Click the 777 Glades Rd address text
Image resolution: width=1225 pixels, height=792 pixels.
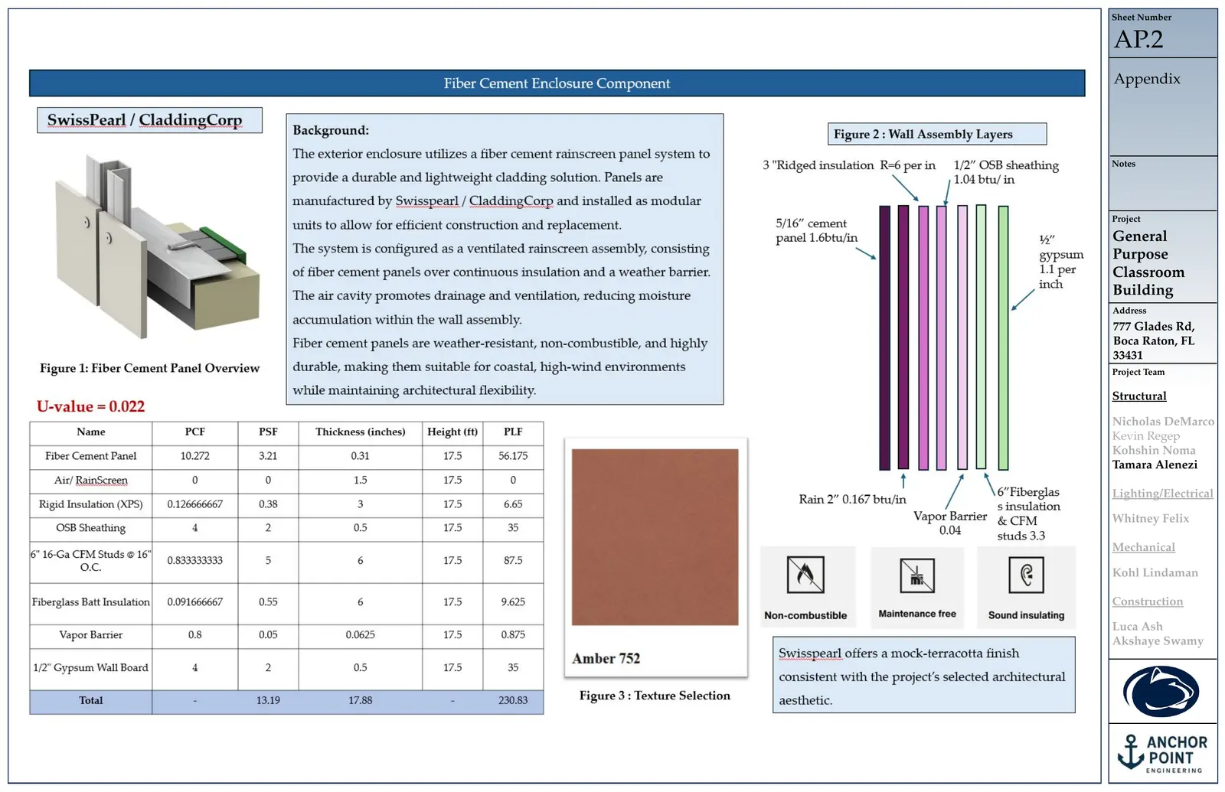[x=1153, y=341]
